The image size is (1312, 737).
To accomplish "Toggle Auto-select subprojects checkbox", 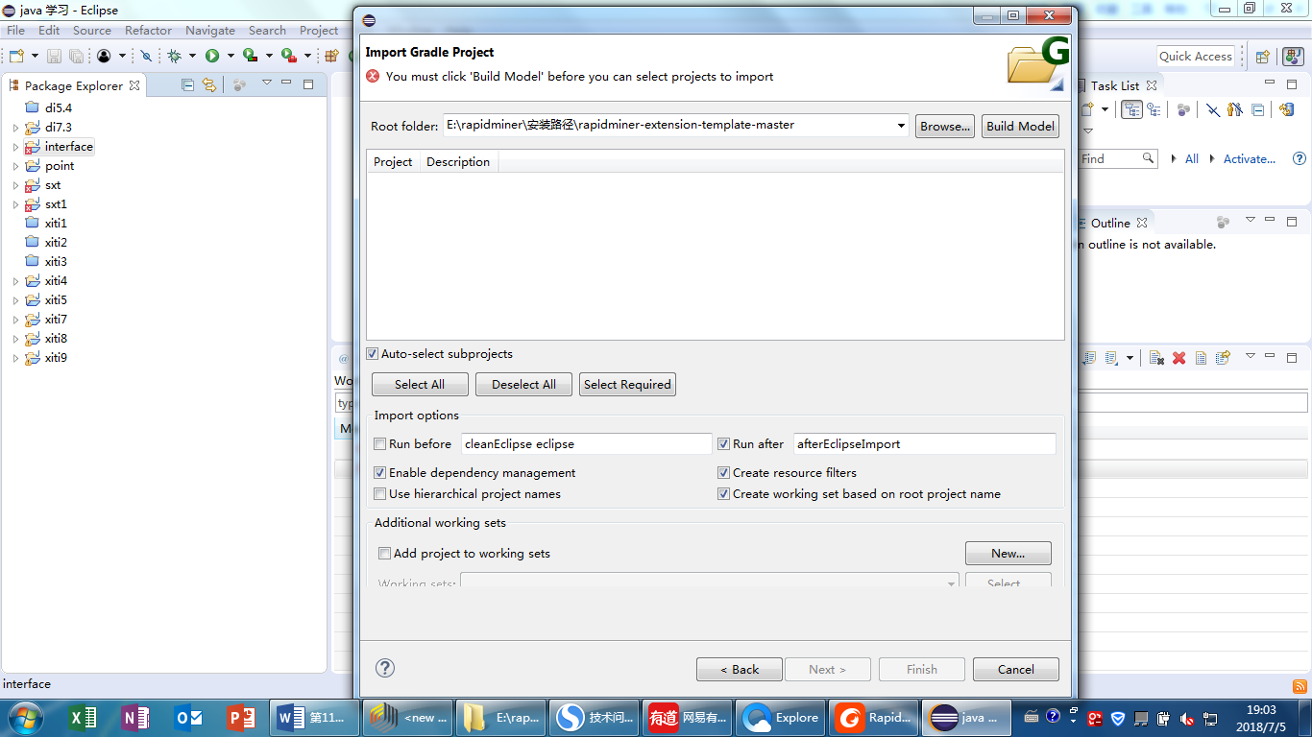I will coord(373,354).
